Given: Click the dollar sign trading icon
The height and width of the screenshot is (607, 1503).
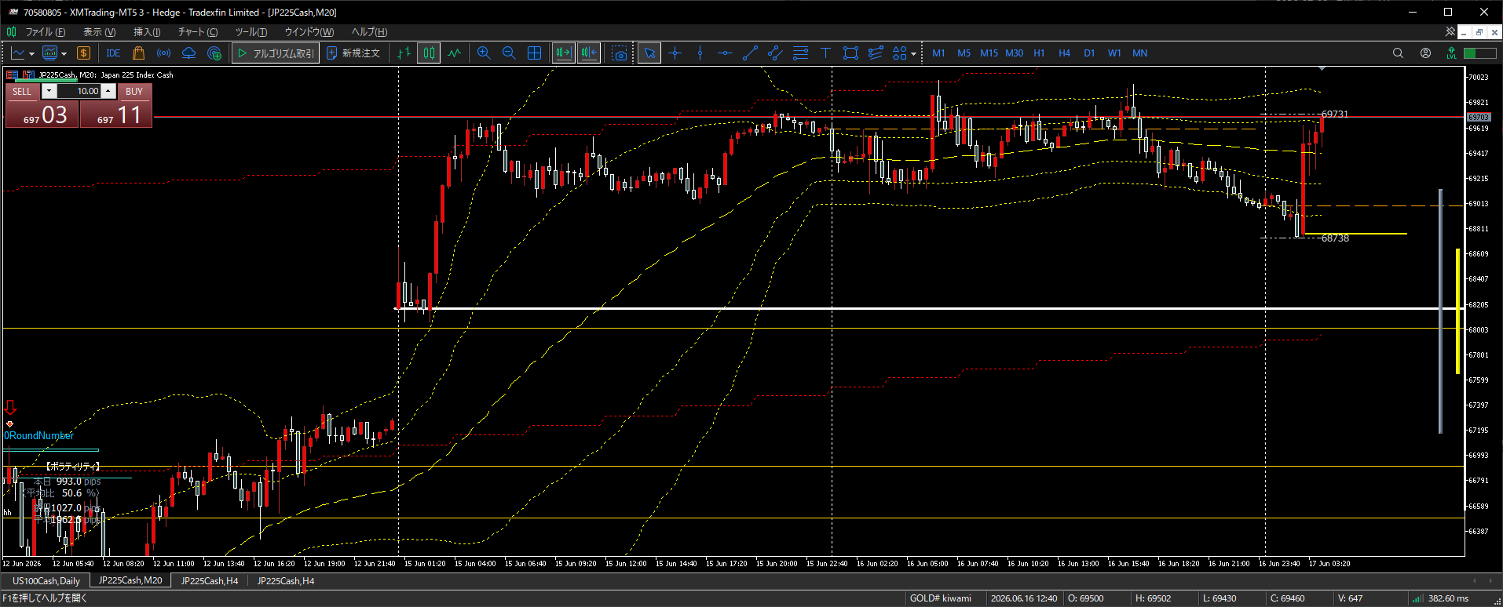Looking at the screenshot, I should point(83,53).
